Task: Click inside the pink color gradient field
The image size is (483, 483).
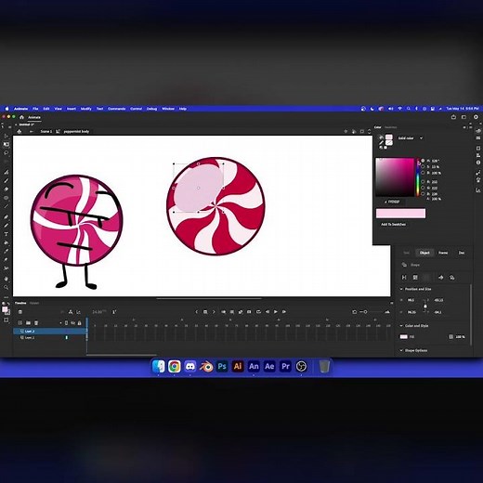Action: tap(395, 177)
